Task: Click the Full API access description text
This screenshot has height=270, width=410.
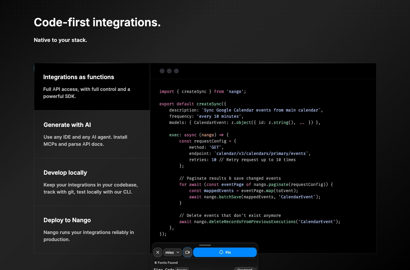Action: pos(87,93)
